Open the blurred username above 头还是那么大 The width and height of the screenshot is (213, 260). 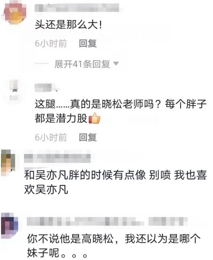[77, 8]
